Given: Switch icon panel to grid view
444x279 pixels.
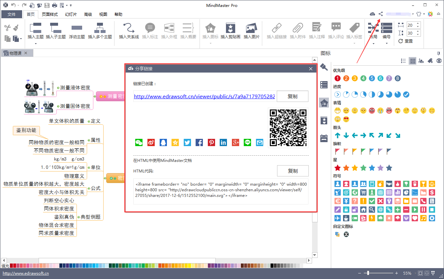Looking at the screenshot, I should click(x=412, y=61).
